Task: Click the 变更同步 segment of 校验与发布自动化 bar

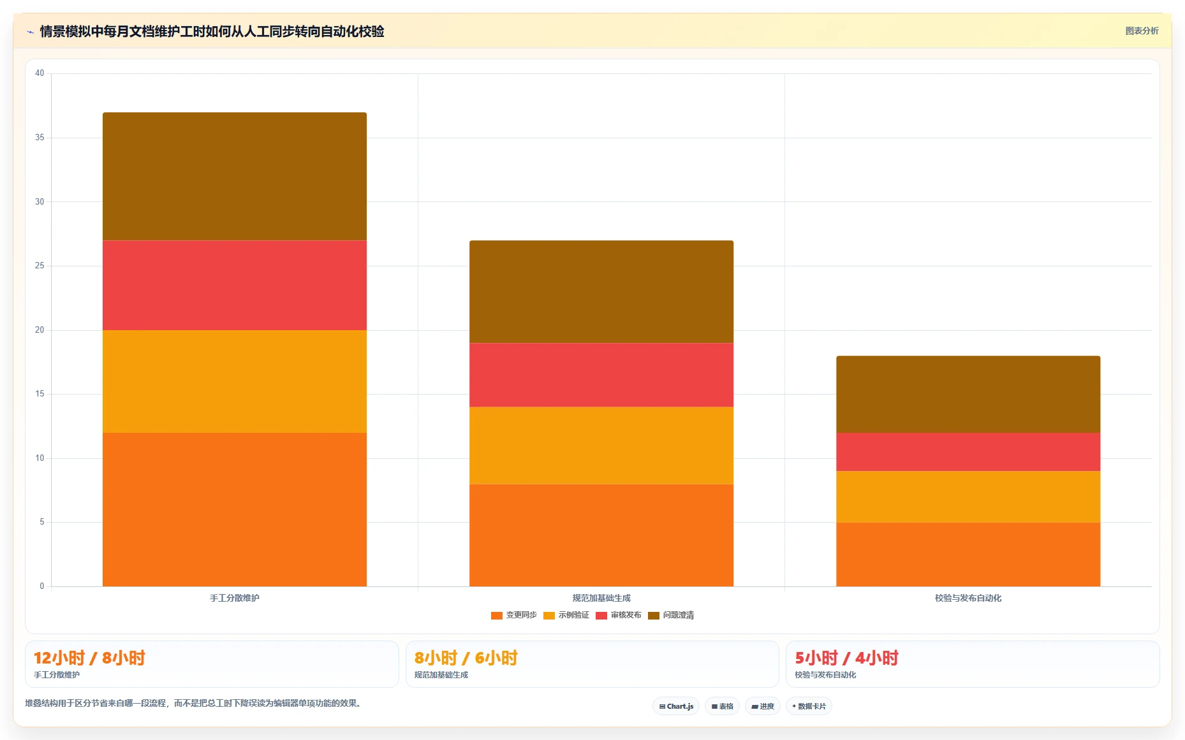Action: coord(968,555)
